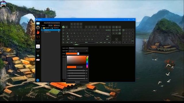Select the Background layer row

tap(51, 32)
